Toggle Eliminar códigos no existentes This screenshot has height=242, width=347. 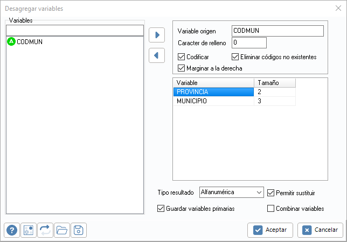tap(235, 56)
